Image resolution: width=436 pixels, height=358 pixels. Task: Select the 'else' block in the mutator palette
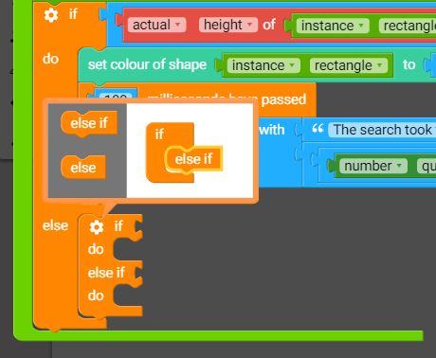tap(83, 168)
